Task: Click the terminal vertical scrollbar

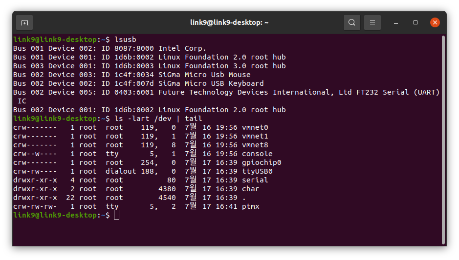Action: tap(444, 140)
